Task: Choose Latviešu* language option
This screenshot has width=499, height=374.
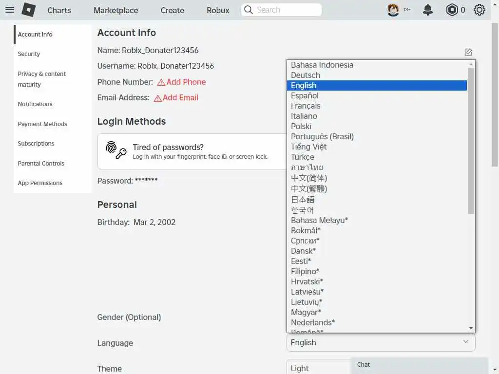Action: 377,292
